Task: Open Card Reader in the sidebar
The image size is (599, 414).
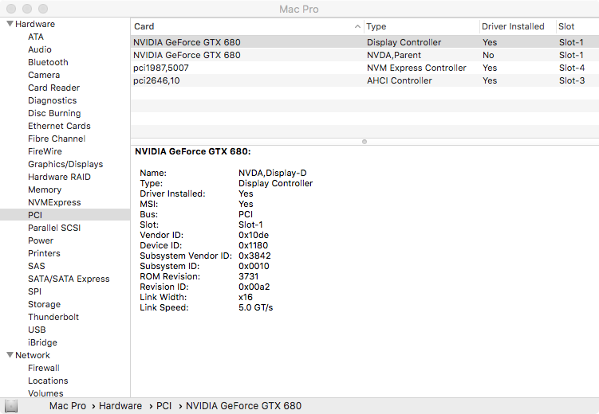Action: 54,88
